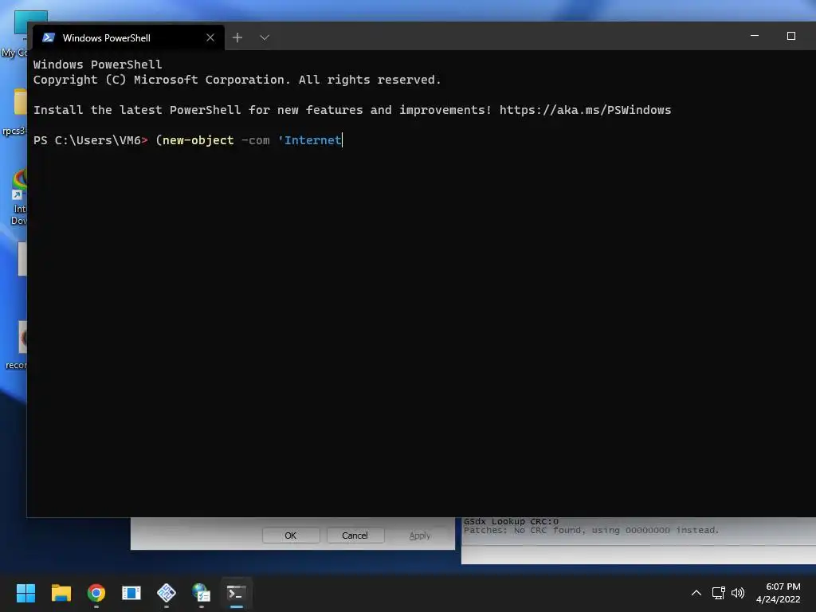Image resolution: width=816 pixels, height=612 pixels.
Task: Click the GSdx Lookup CRC log line
Action: 511,521
